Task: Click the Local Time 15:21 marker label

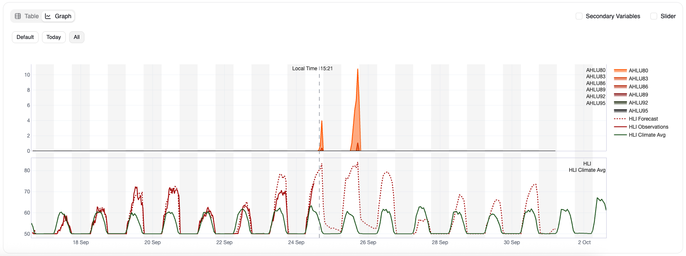Action: [x=312, y=69]
